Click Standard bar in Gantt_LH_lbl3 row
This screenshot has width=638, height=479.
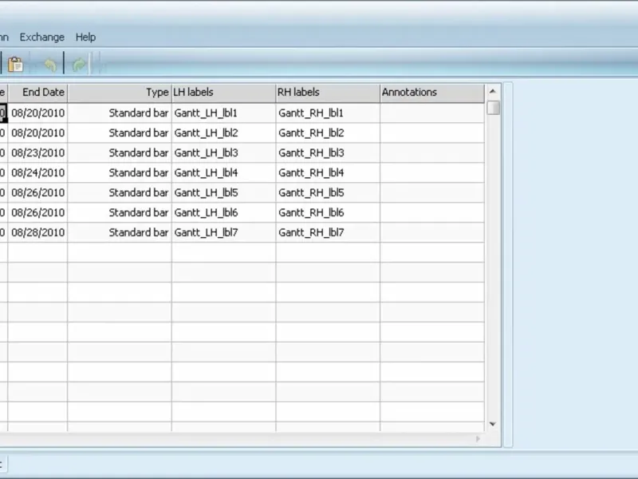(120, 152)
